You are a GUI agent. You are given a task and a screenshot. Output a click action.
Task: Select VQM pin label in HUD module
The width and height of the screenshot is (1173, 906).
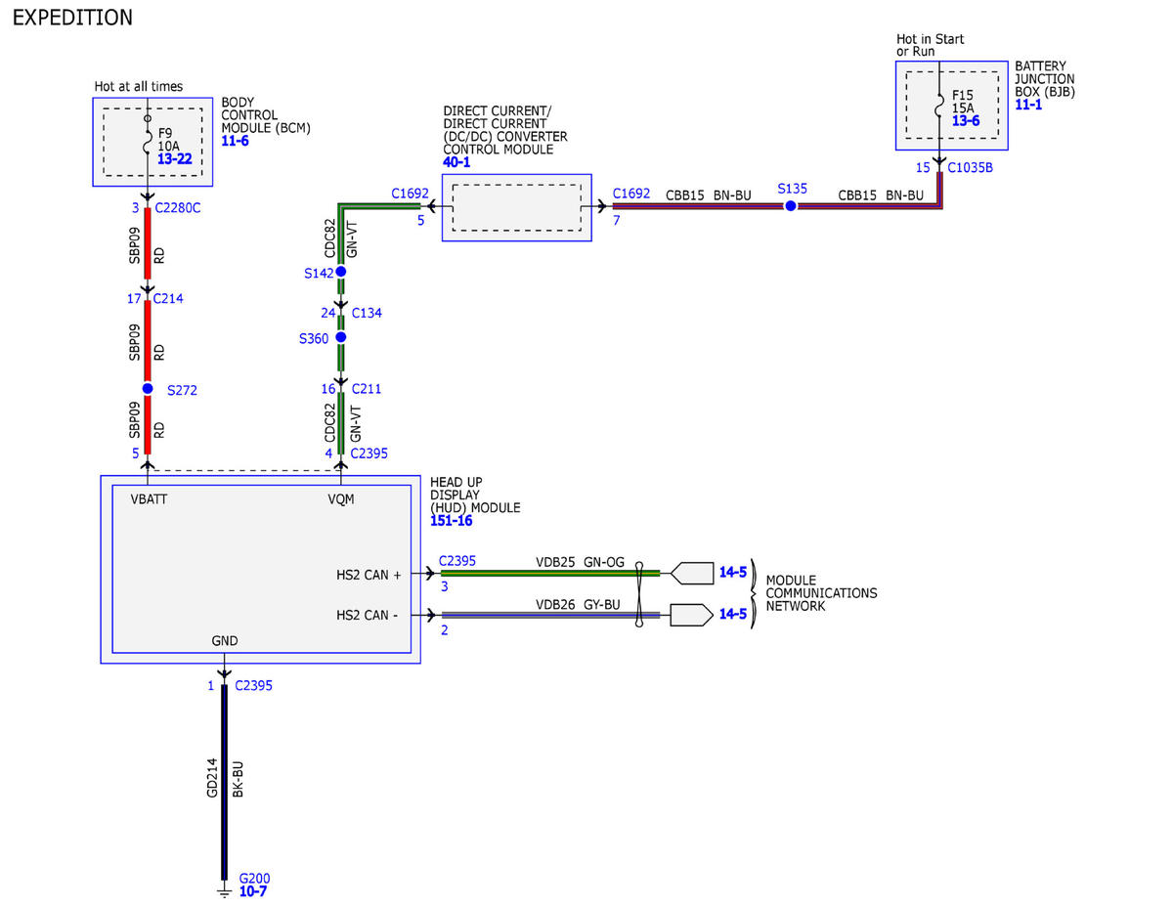click(x=341, y=498)
